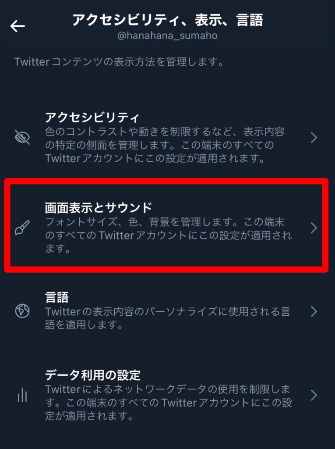Tap the font size and background description
The height and width of the screenshot is (449, 335).
pyautogui.click(x=169, y=235)
